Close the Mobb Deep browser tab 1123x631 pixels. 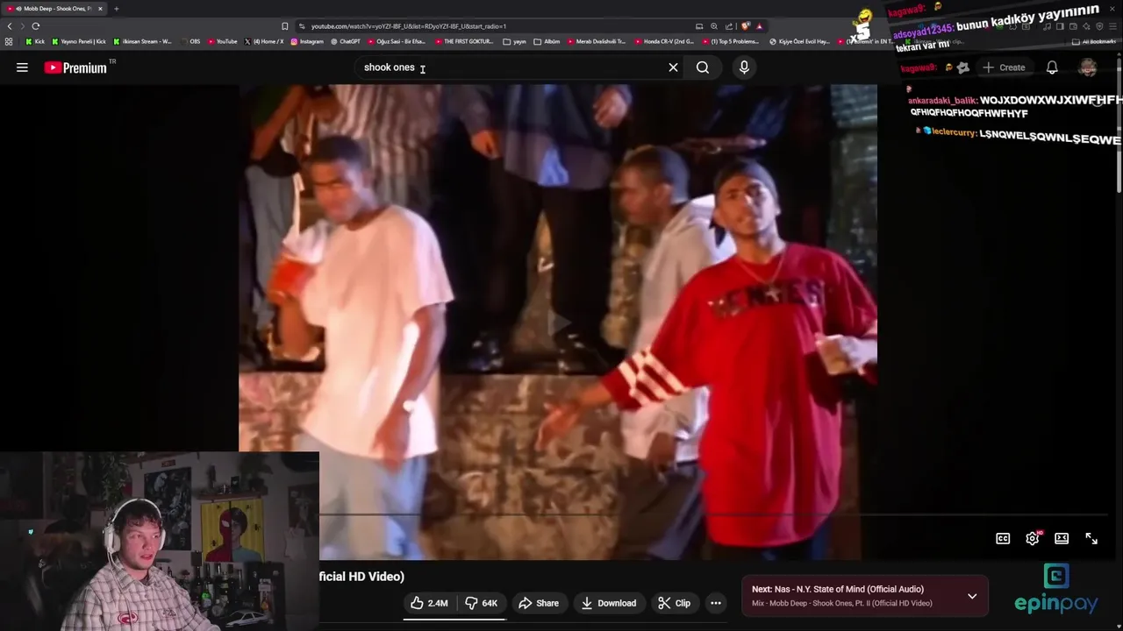[100, 9]
